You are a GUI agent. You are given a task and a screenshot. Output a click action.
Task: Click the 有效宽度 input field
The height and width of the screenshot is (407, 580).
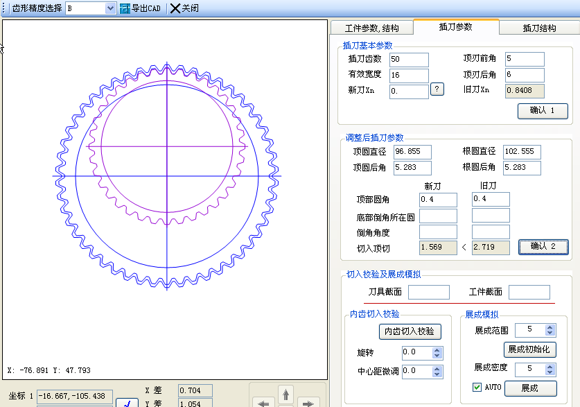409,76
